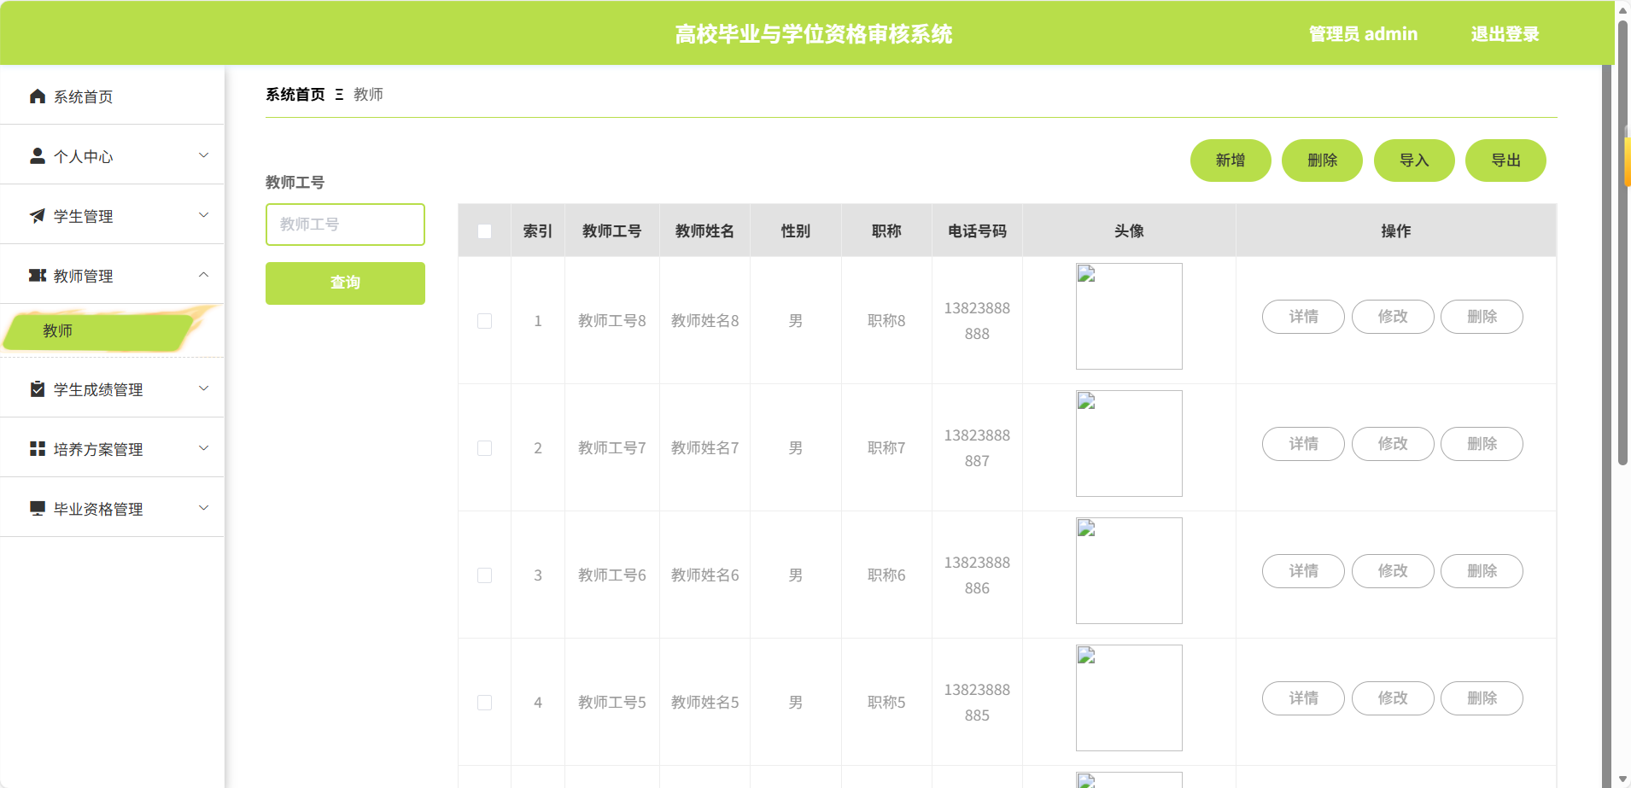Viewport: 1631px width, 788px height.
Task: Click the 电话号码 column header
Action: (x=977, y=231)
